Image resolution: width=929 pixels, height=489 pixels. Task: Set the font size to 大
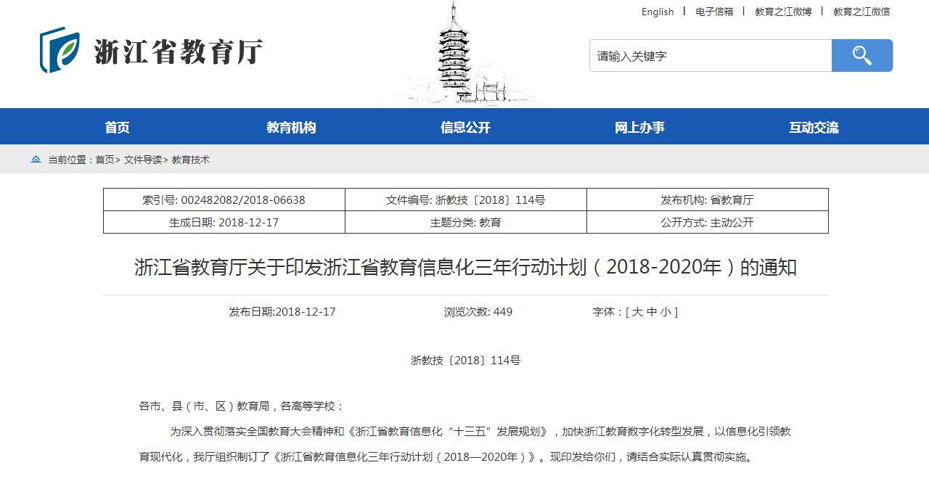[x=637, y=312]
